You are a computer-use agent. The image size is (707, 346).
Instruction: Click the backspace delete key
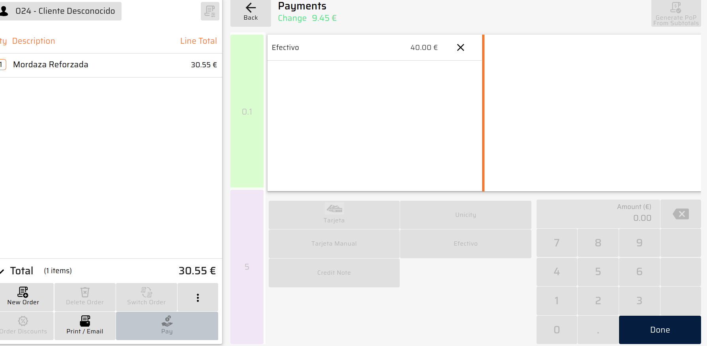pos(681,214)
